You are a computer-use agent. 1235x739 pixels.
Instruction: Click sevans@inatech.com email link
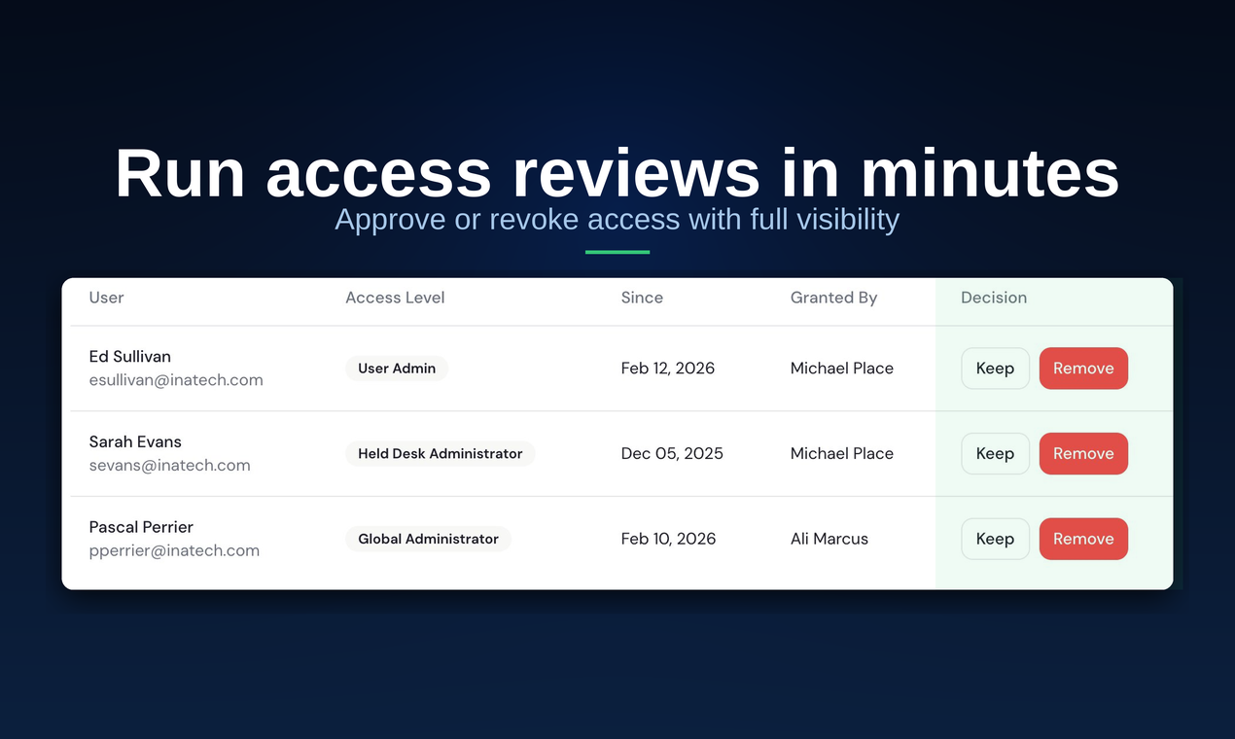pos(170,465)
